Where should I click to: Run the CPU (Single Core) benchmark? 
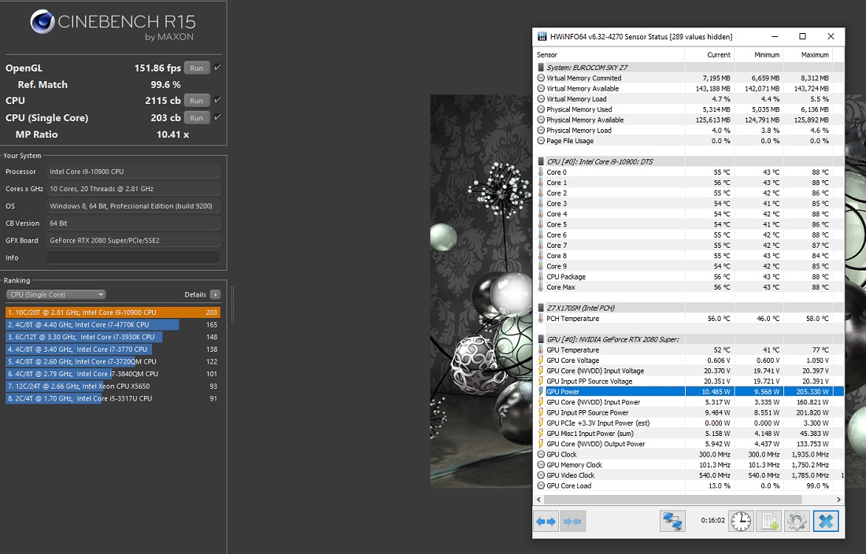[196, 118]
